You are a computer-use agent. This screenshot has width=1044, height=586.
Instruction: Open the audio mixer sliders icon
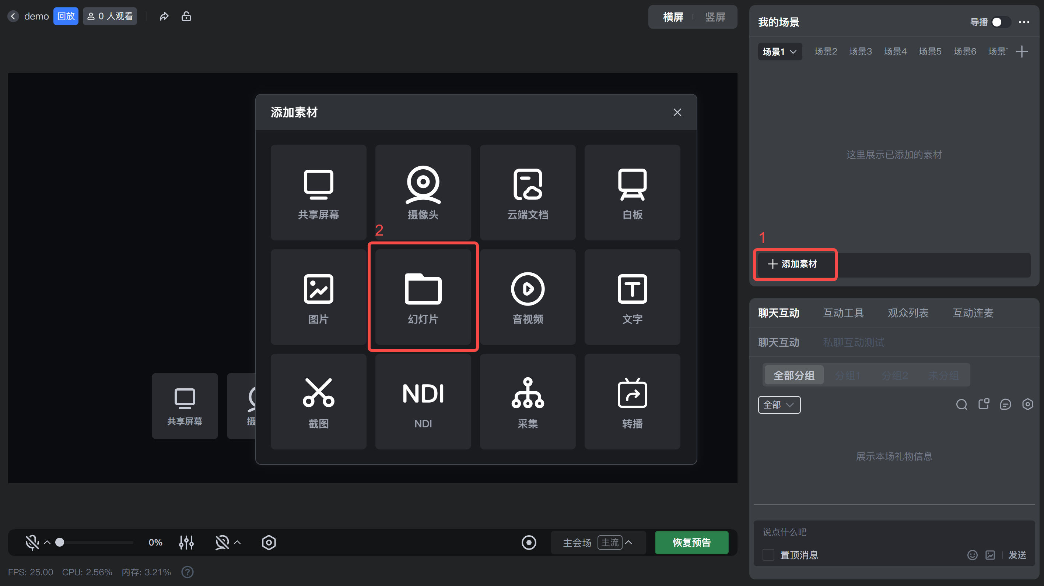(186, 542)
